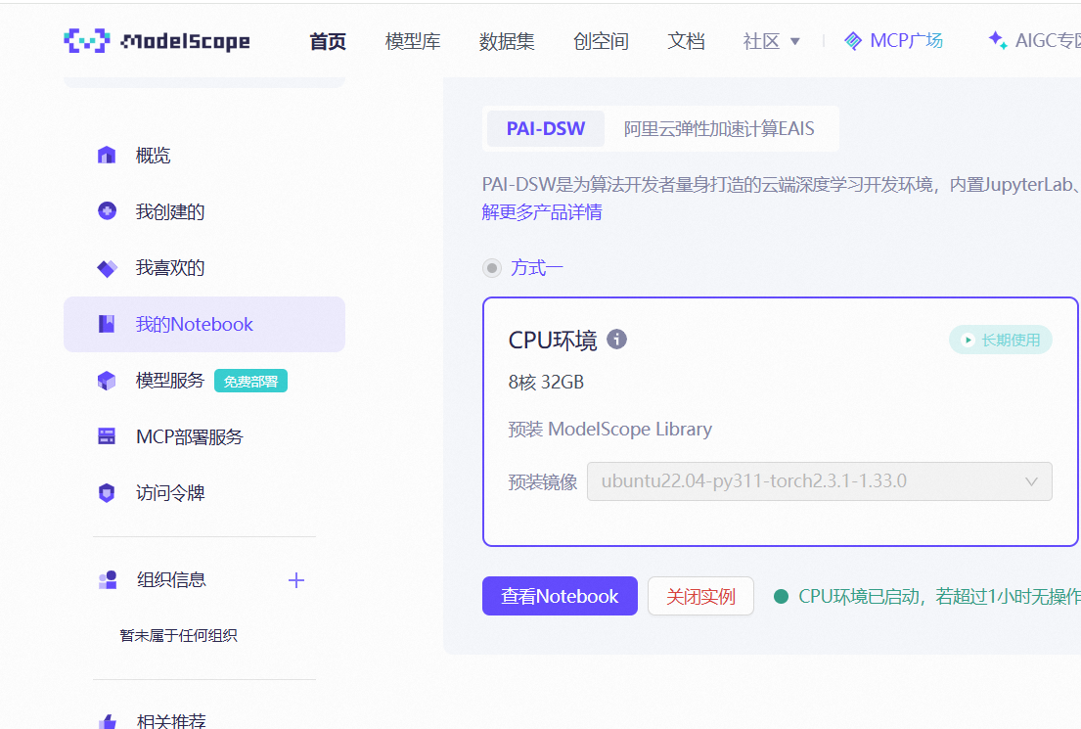Click the ModelScope logo
Viewport: 1081px width, 729px height.
tap(157, 41)
